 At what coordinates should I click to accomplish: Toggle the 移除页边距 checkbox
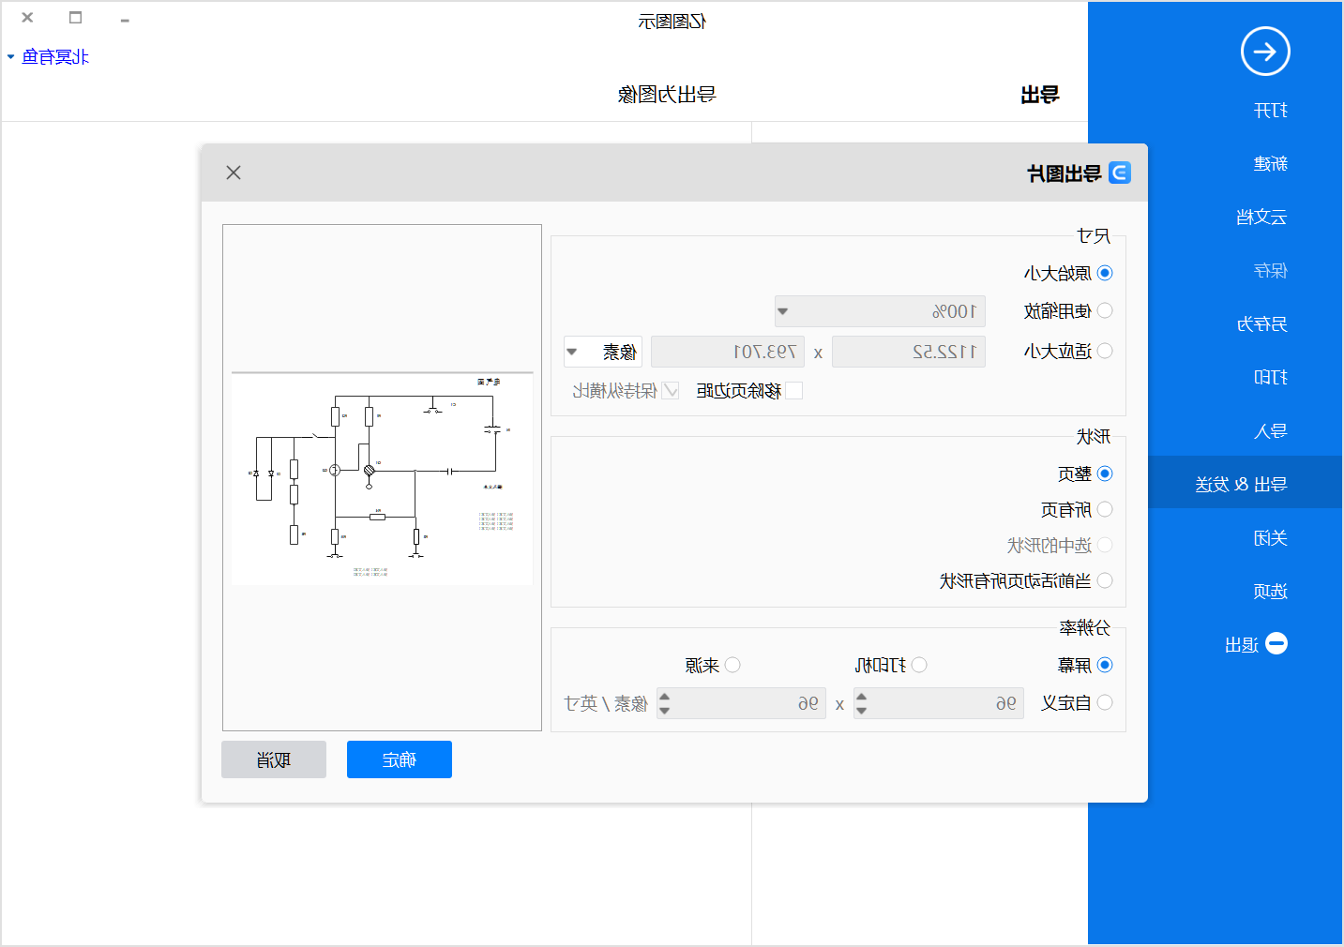pos(793,391)
